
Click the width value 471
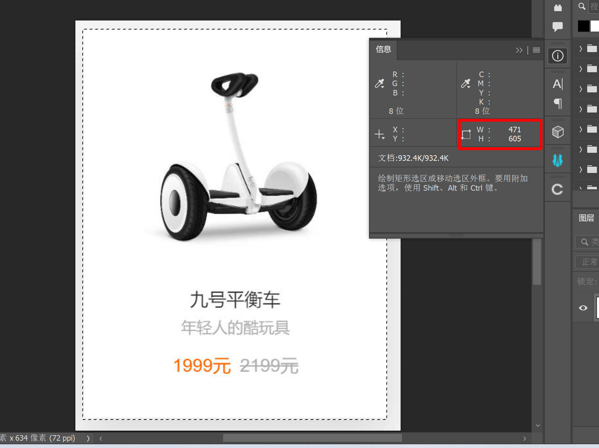coord(515,130)
